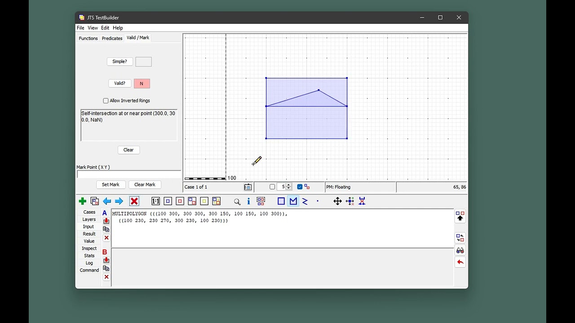The width and height of the screenshot is (575, 323).
Task: Select the delete vertices tool
Action: (362, 201)
